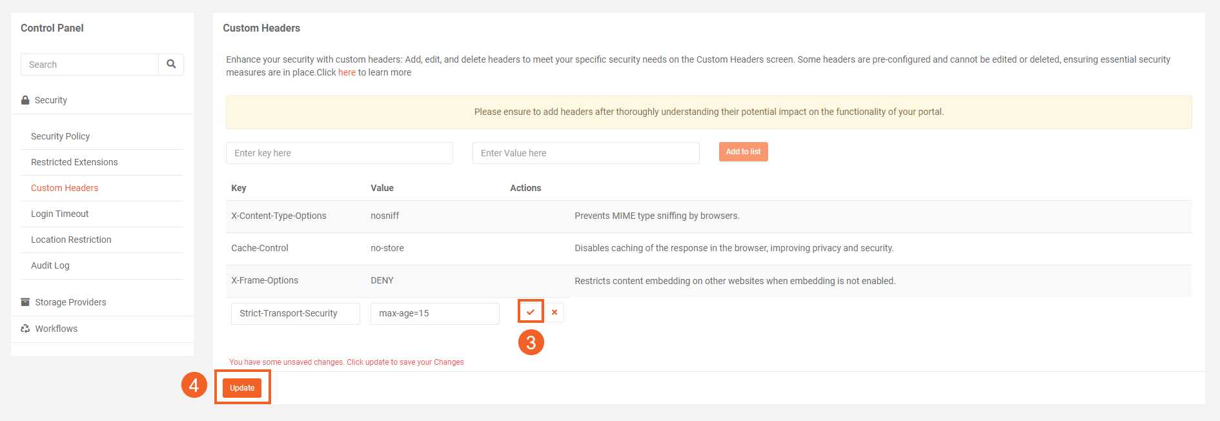Click the Storage Providers icon

(25, 302)
